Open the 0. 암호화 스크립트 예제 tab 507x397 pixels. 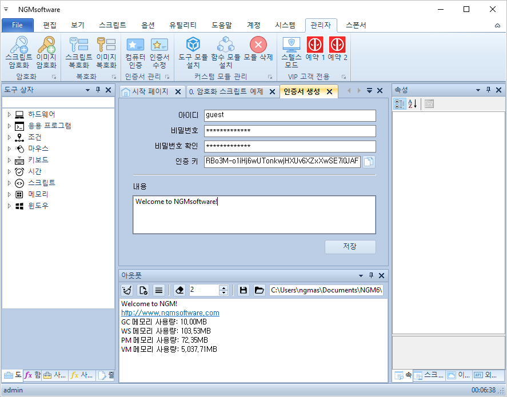[226, 91]
